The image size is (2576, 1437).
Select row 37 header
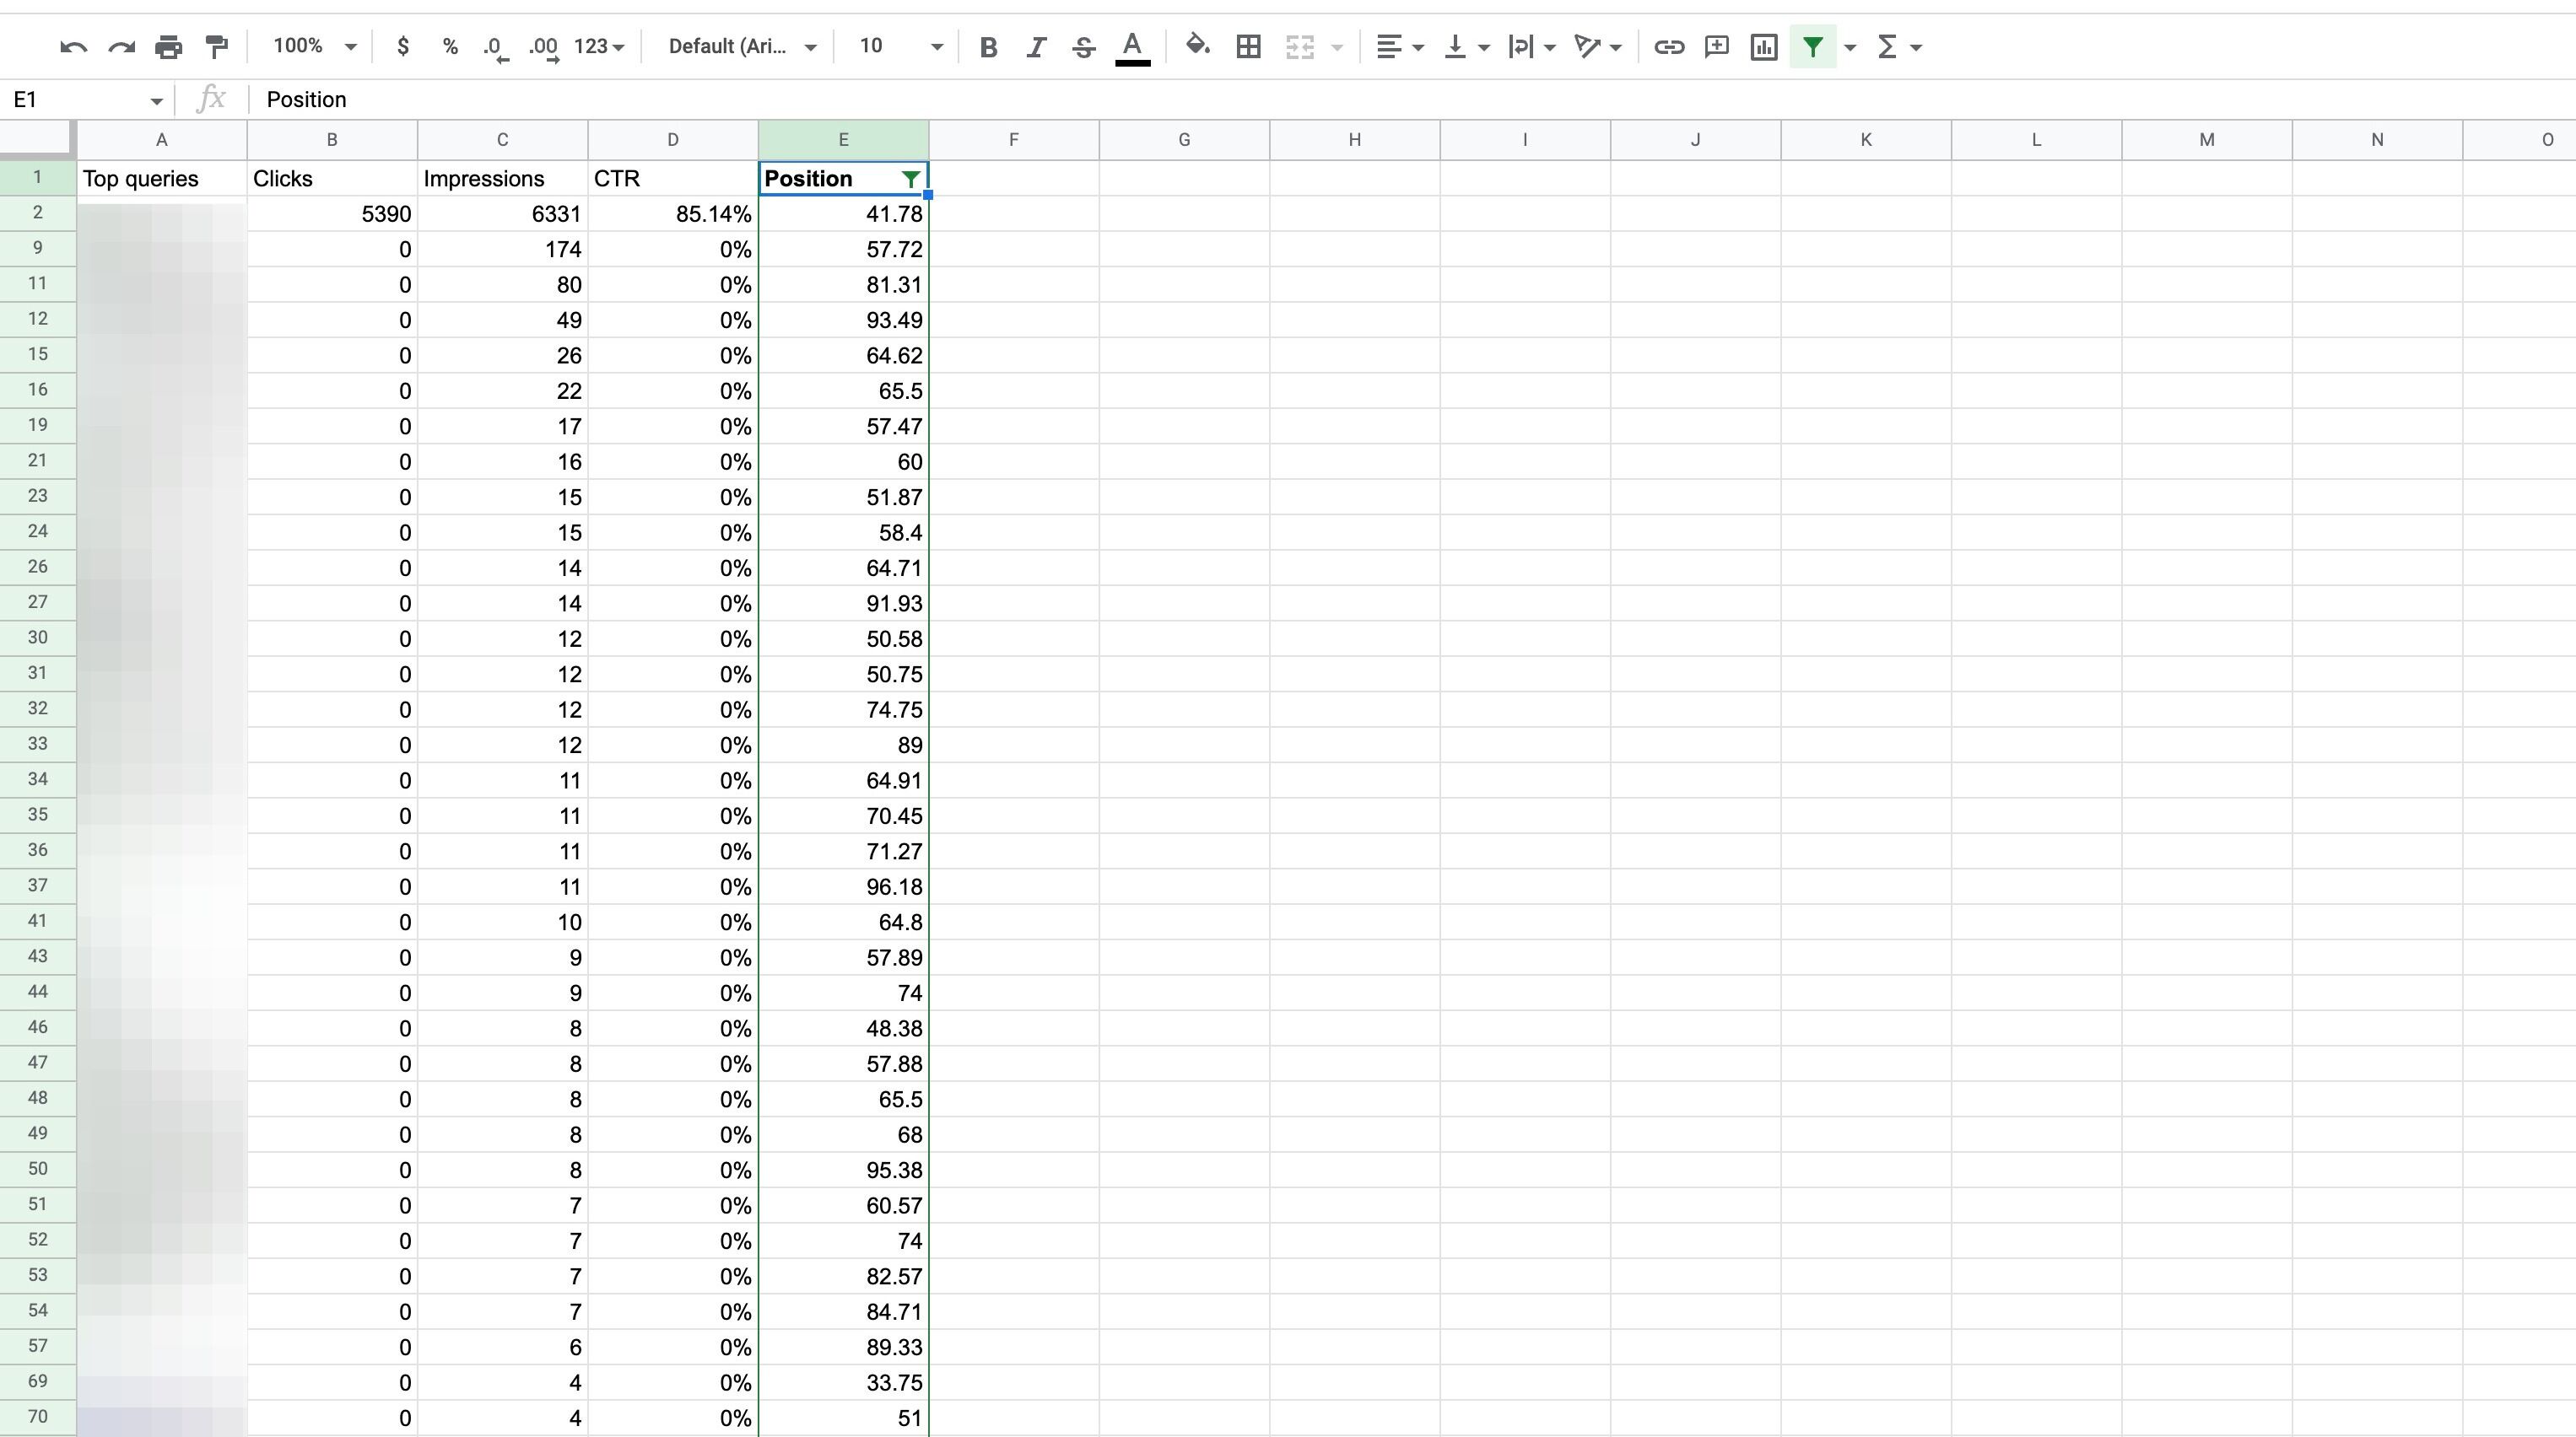click(x=38, y=885)
